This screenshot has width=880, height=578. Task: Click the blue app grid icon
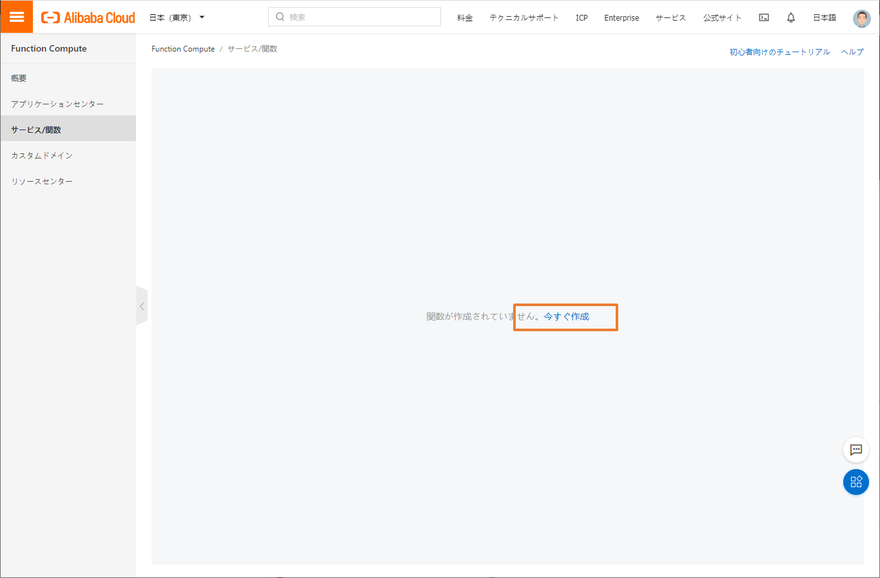click(x=856, y=481)
